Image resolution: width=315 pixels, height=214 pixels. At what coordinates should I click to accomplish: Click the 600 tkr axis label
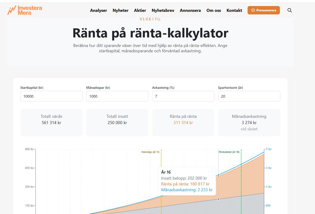tap(29, 149)
